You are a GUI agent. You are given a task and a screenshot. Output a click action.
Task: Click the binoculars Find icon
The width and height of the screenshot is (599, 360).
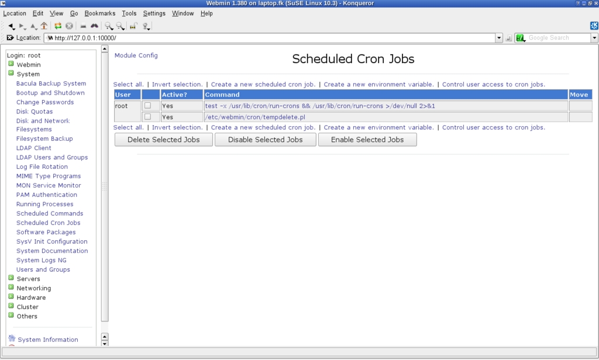94,26
